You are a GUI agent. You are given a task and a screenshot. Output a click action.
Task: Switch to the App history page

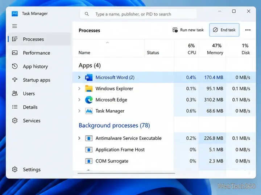coord(35,67)
